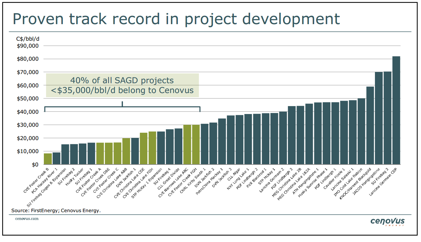The image size is (421, 242).
Task: Click the $20,000 axis value
Action: coord(27,138)
